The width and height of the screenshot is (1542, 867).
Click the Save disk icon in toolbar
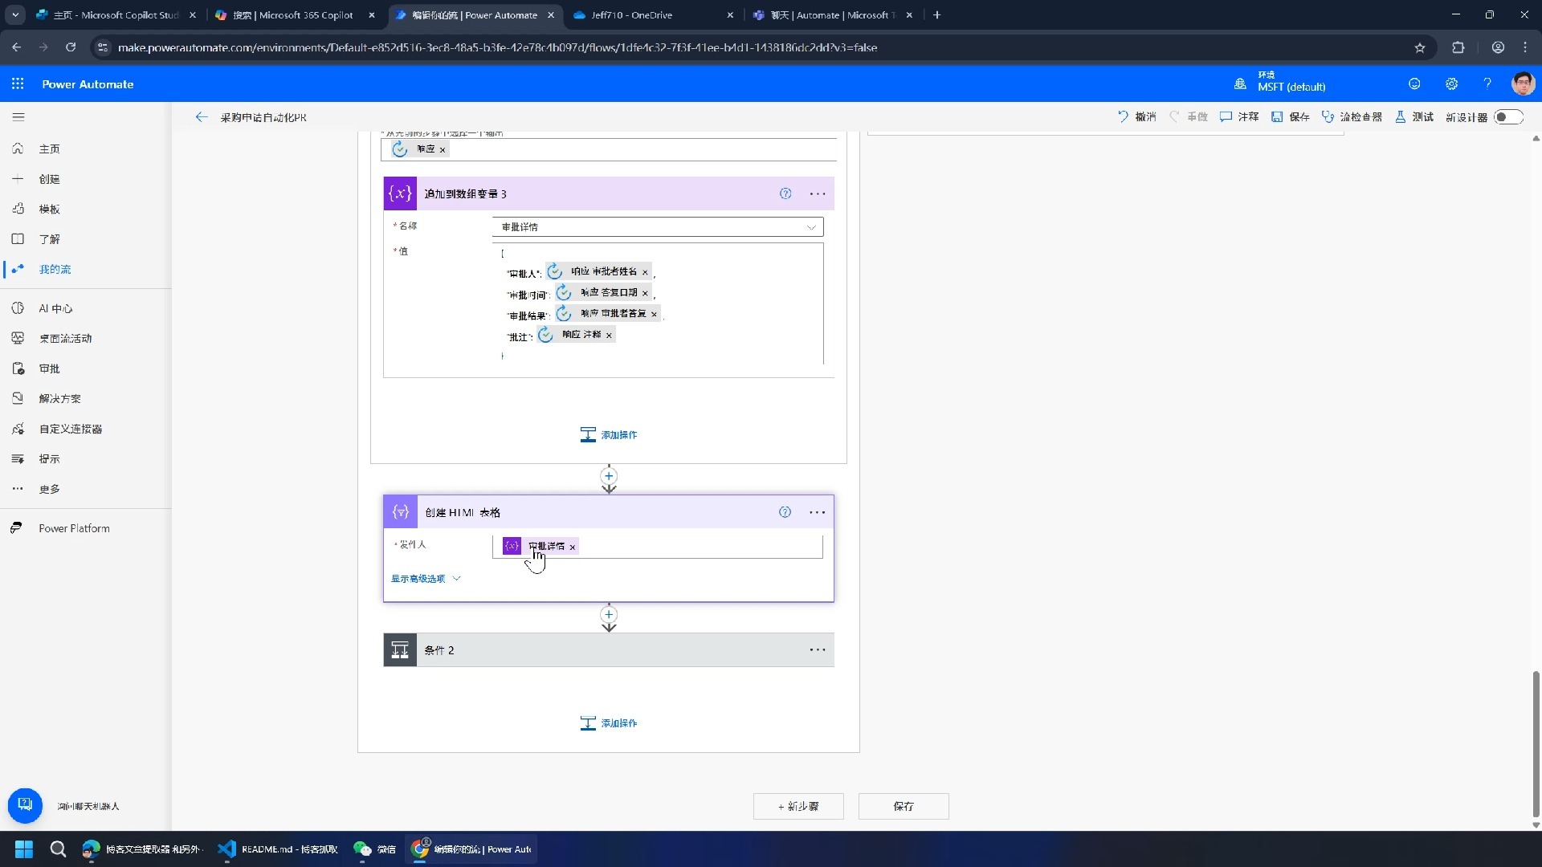tap(1277, 117)
